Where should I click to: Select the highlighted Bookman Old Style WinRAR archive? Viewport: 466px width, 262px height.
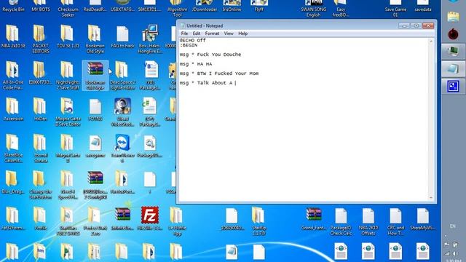[x=95, y=76]
